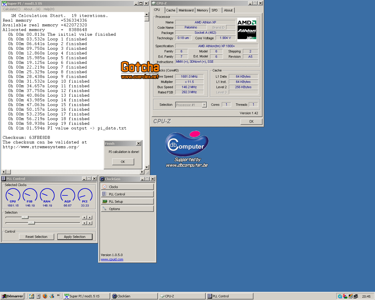The height and width of the screenshot is (300, 375).
Task: Click Super PI vertical scrollbar down arrow
Action: coord(147,167)
